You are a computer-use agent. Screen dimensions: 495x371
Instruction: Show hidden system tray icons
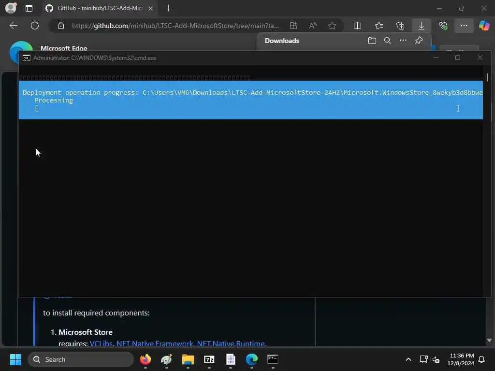[x=408, y=359]
